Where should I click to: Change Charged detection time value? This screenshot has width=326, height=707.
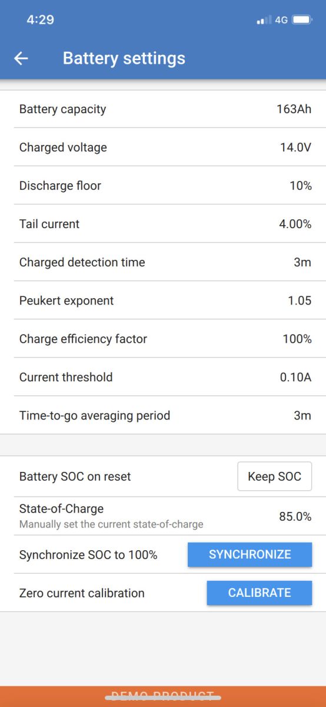[302, 262]
